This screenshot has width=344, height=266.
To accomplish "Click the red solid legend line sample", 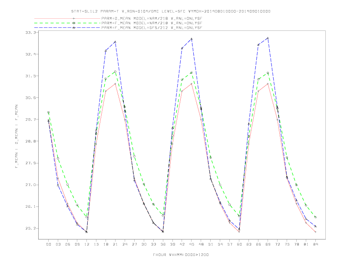I will (67, 18).
